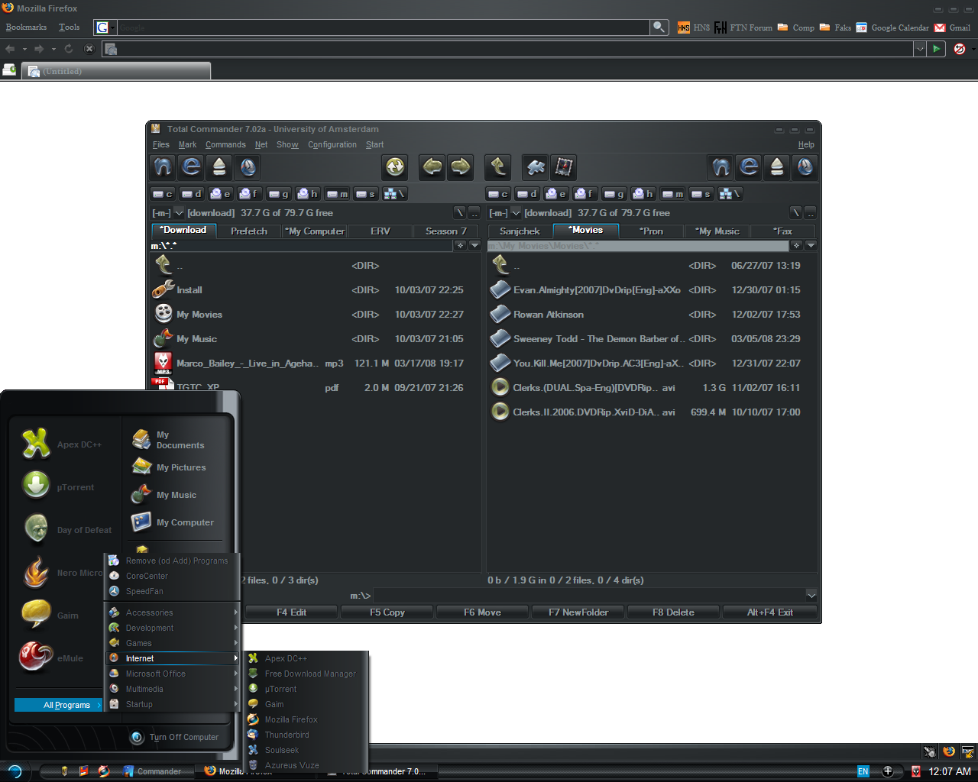Screen dimensions: 978x782
Task: Expand the Microsoft Office programs submenu
Action: 172,674
